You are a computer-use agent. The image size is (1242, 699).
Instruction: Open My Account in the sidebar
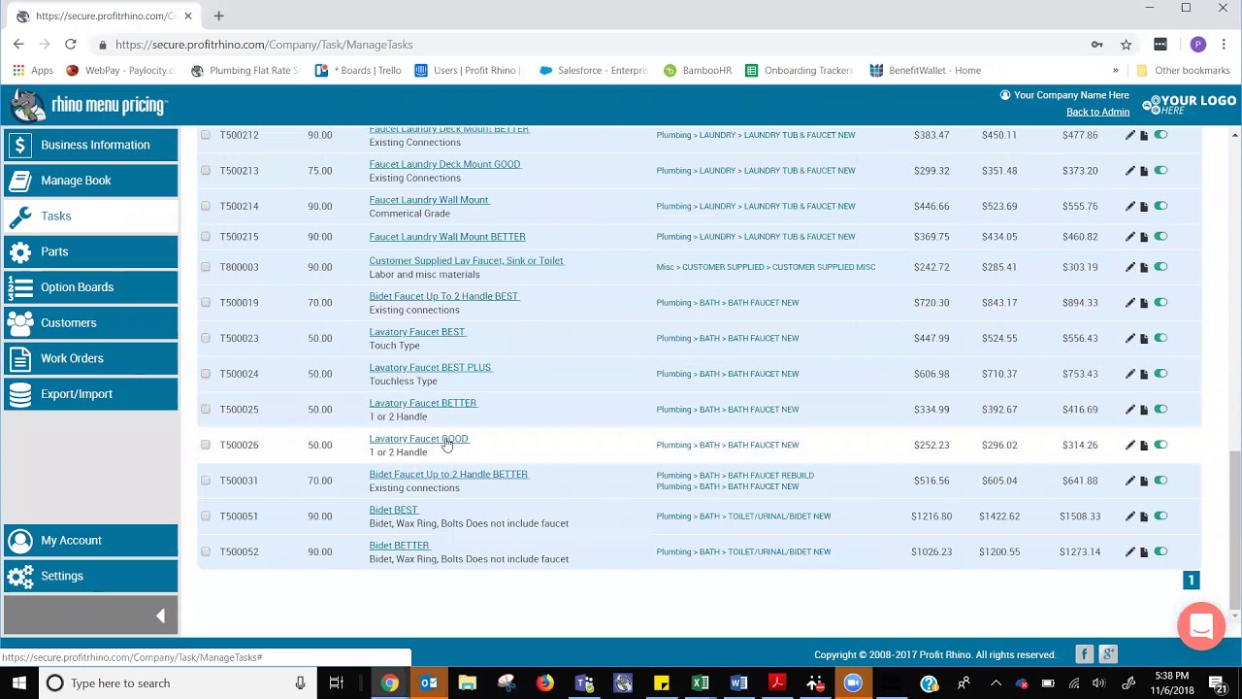(91, 541)
